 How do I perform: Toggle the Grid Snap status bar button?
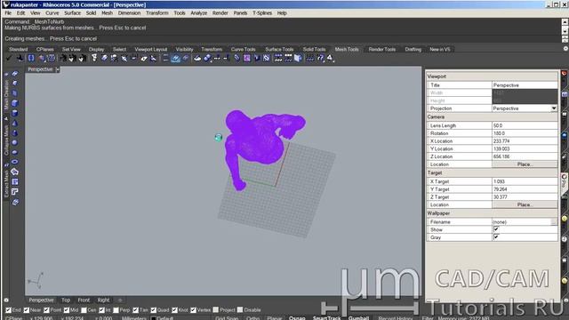click(227, 318)
